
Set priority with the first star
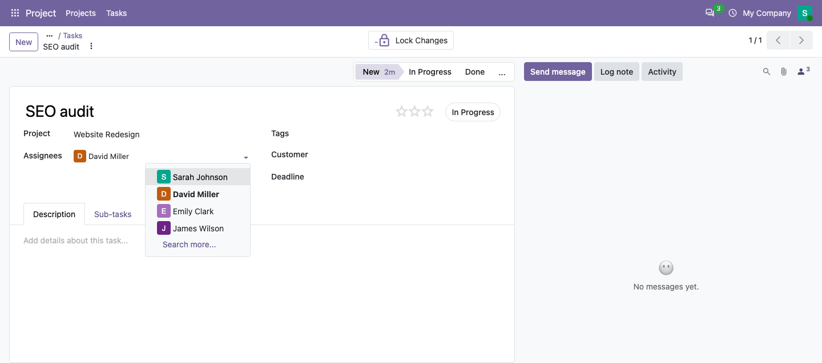pos(401,112)
